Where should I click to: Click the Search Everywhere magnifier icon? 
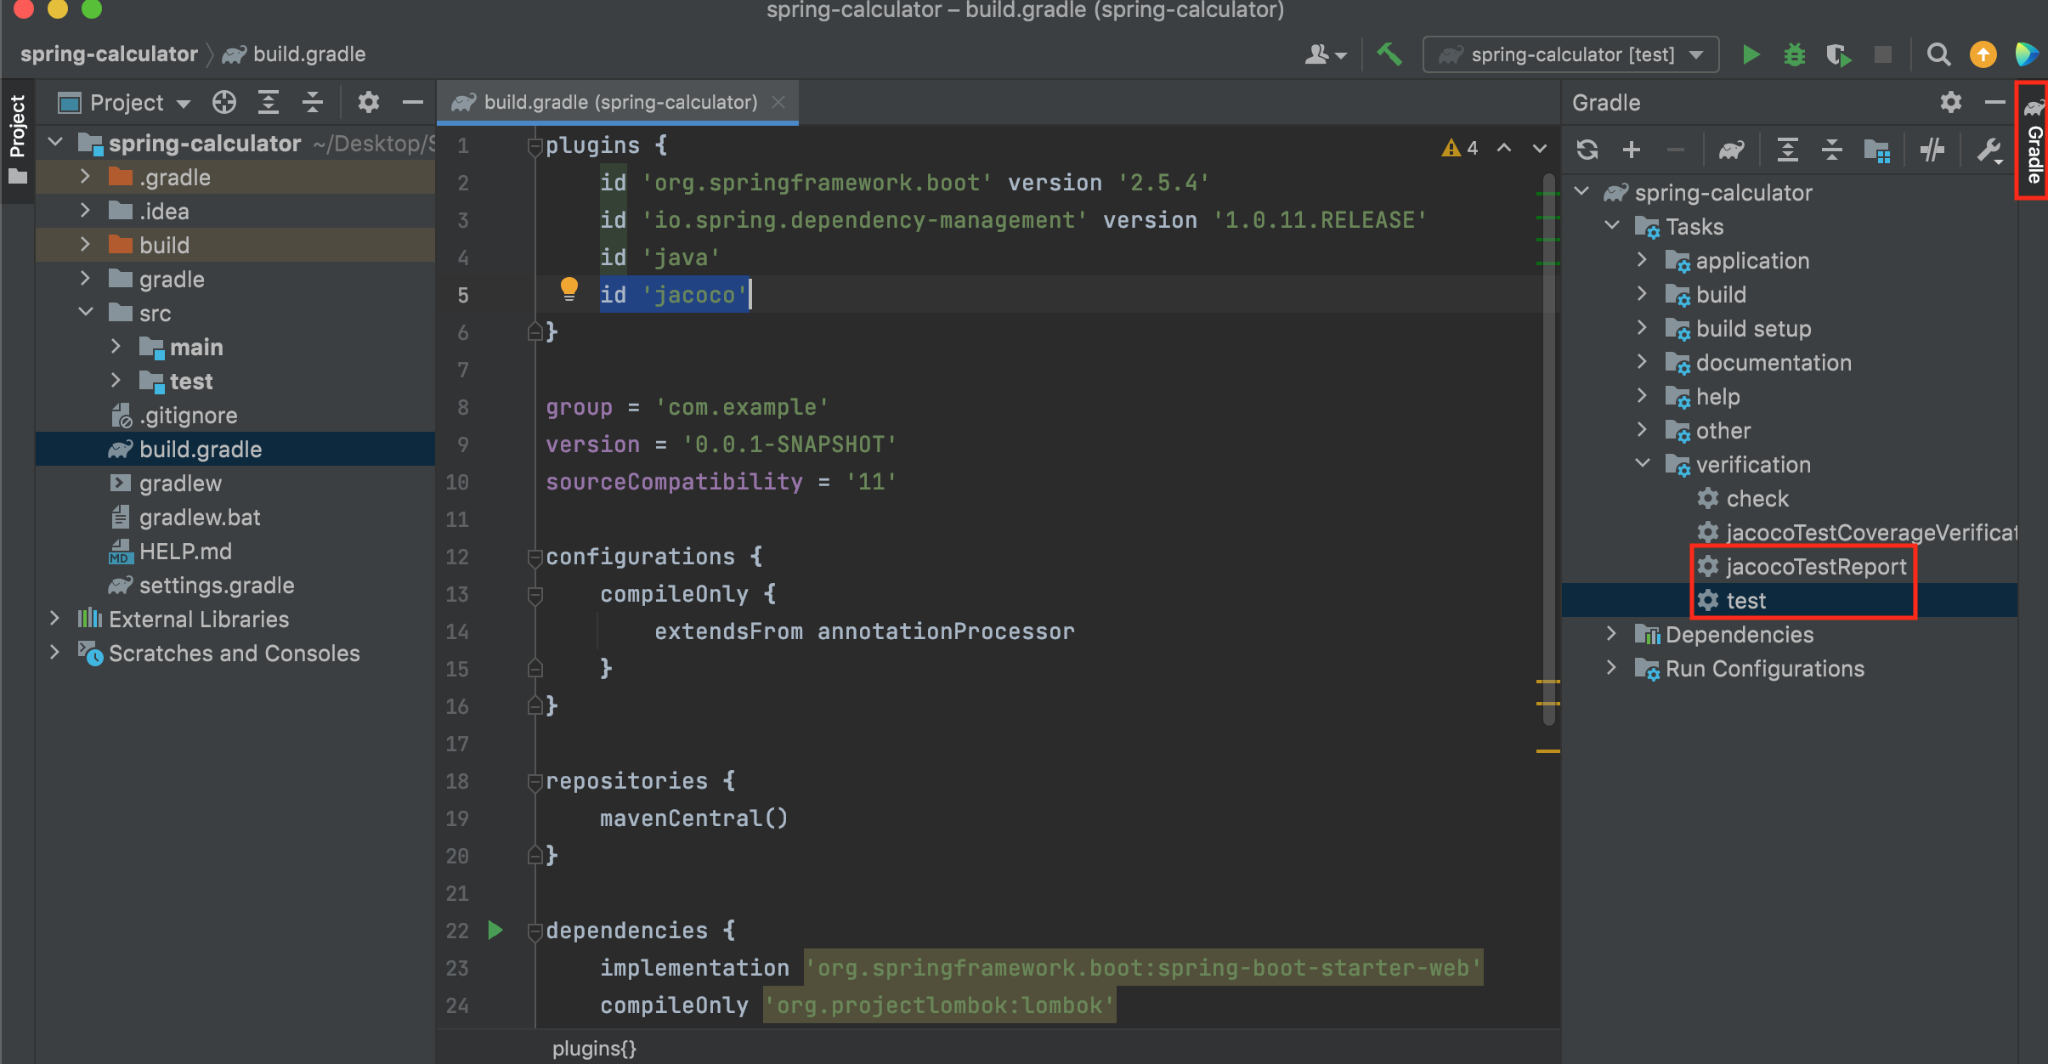tap(1938, 55)
